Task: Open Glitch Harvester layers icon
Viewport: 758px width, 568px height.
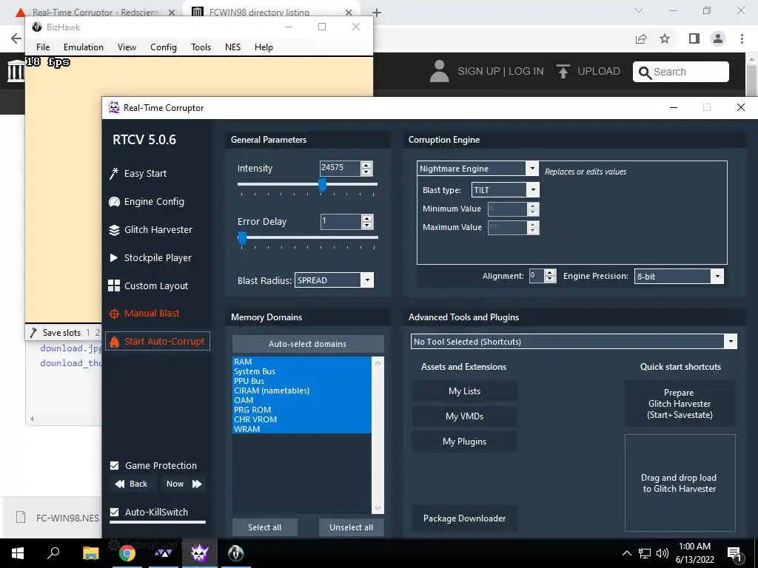Action: tap(114, 230)
